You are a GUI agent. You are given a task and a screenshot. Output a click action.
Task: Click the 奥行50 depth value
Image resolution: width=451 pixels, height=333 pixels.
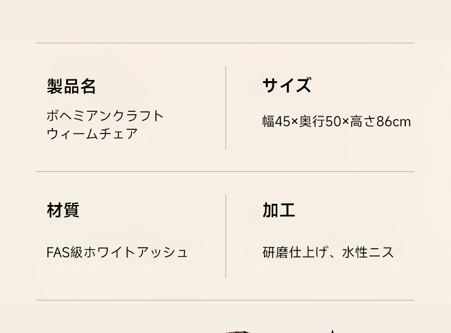[x=320, y=121]
